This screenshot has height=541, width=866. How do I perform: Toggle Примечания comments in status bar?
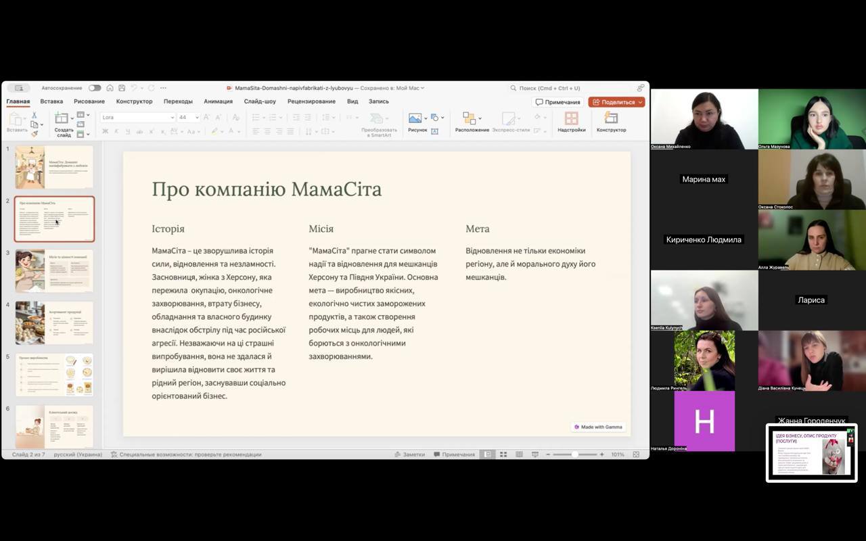click(x=454, y=454)
